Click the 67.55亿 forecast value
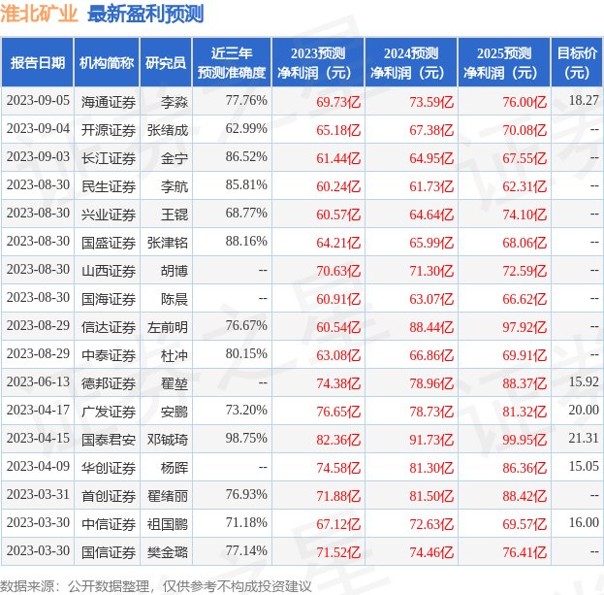This screenshot has width=604, height=595. pos(525,158)
